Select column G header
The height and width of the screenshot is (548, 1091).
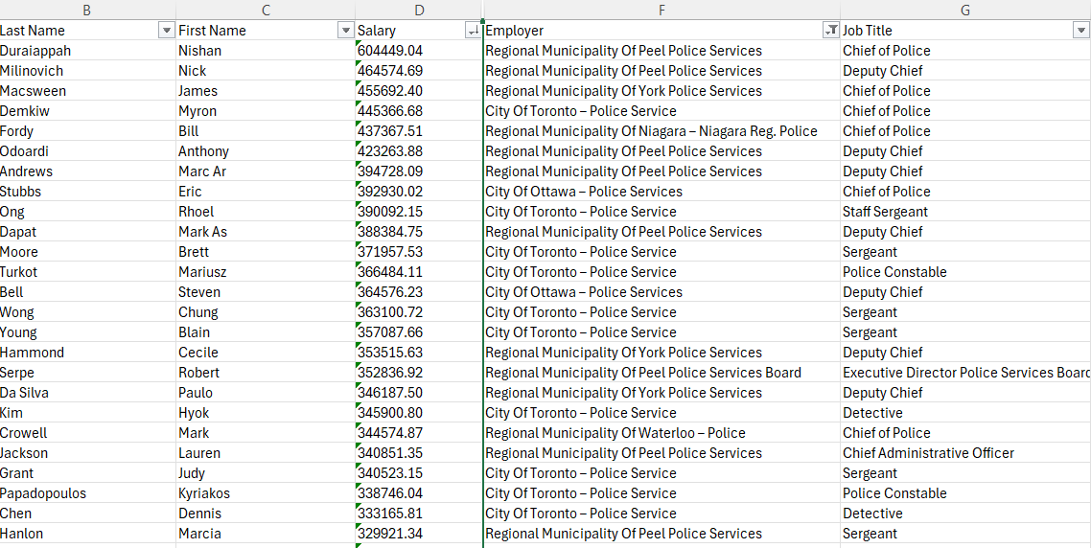click(x=965, y=10)
